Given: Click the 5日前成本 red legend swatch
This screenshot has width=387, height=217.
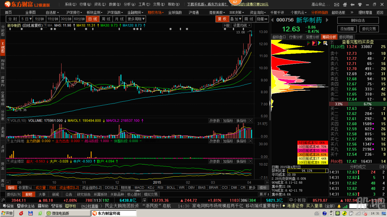Looking at the screenshot, I should (312, 143).
